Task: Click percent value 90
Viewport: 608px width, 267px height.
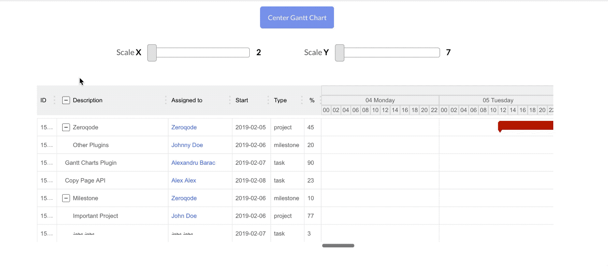Action: (x=311, y=163)
